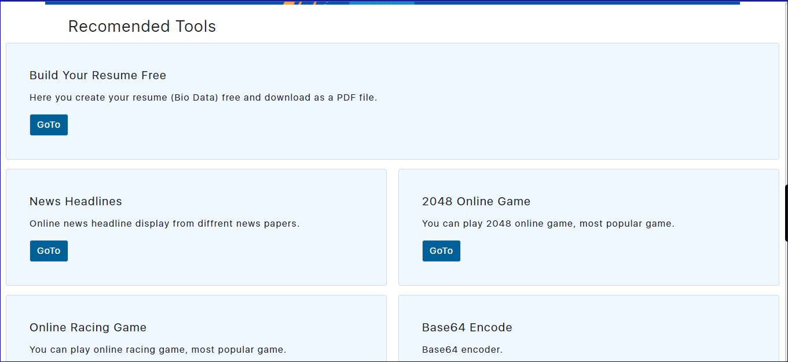Click the online racing game description text
The image size is (788, 362).
157,350
